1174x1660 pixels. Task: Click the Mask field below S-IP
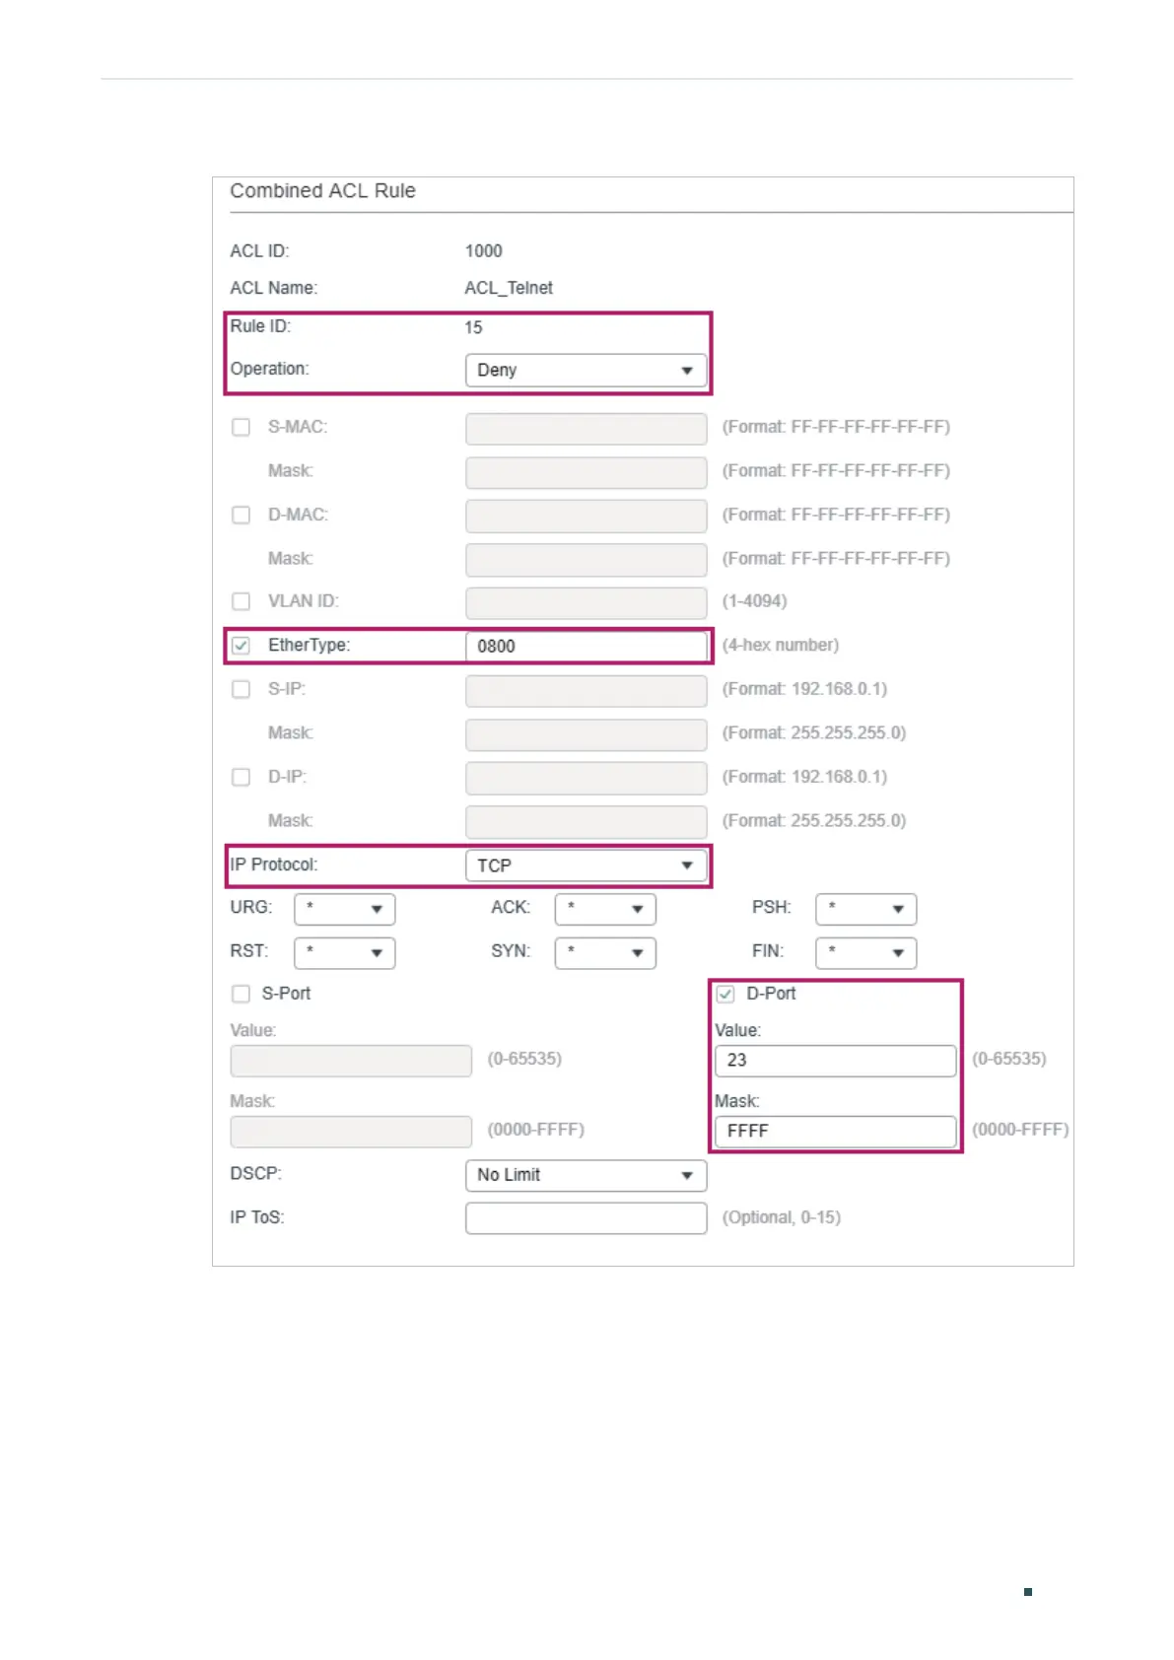[586, 734]
